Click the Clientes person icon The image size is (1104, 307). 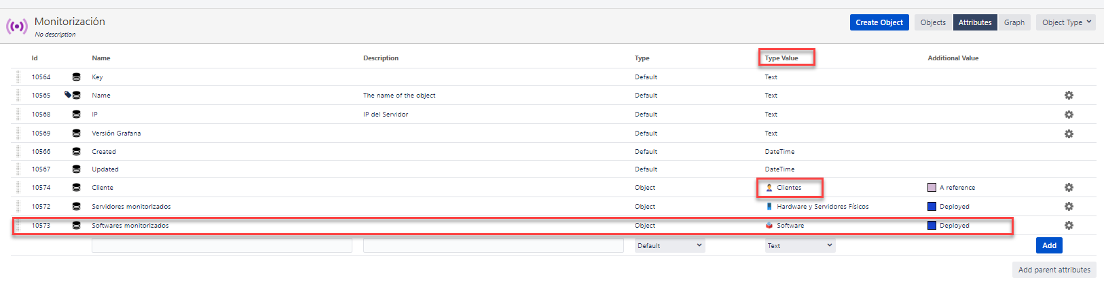tap(769, 188)
